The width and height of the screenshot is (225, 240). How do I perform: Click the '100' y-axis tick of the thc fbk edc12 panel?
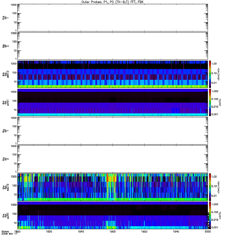tap(14, 186)
